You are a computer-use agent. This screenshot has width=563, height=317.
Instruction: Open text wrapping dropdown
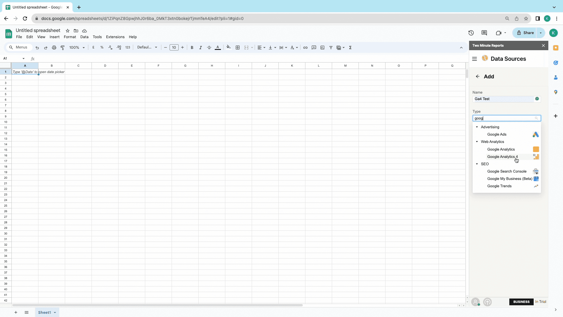click(x=283, y=48)
